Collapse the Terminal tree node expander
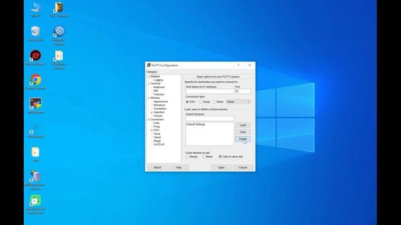 [x=148, y=84]
